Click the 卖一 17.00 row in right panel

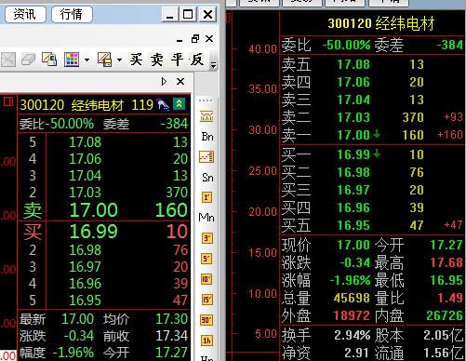click(x=372, y=135)
